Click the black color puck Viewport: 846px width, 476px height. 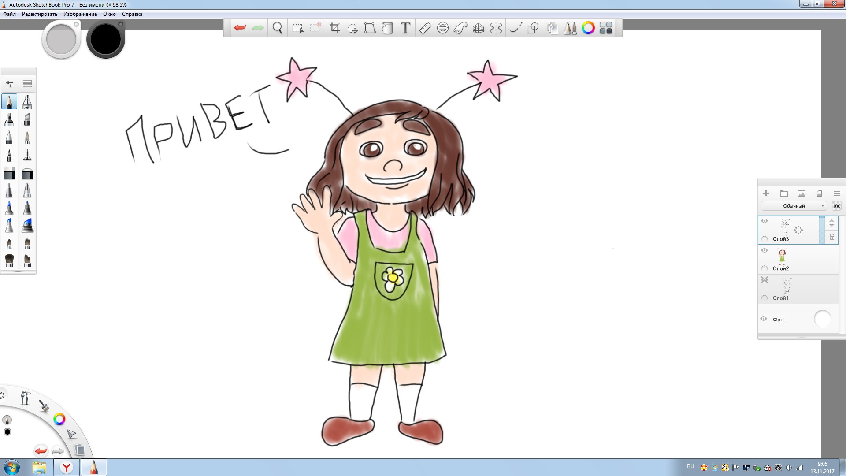pyautogui.click(x=106, y=40)
